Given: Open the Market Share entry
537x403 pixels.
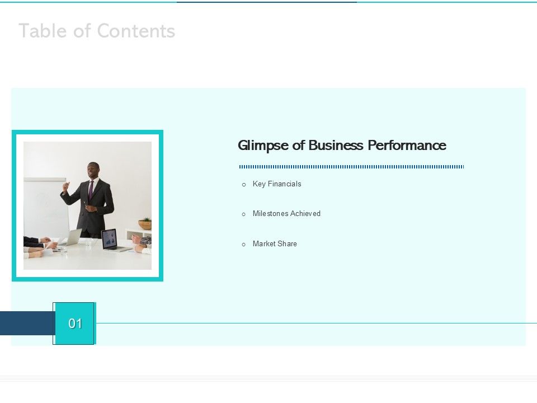Looking at the screenshot, I should [275, 244].
